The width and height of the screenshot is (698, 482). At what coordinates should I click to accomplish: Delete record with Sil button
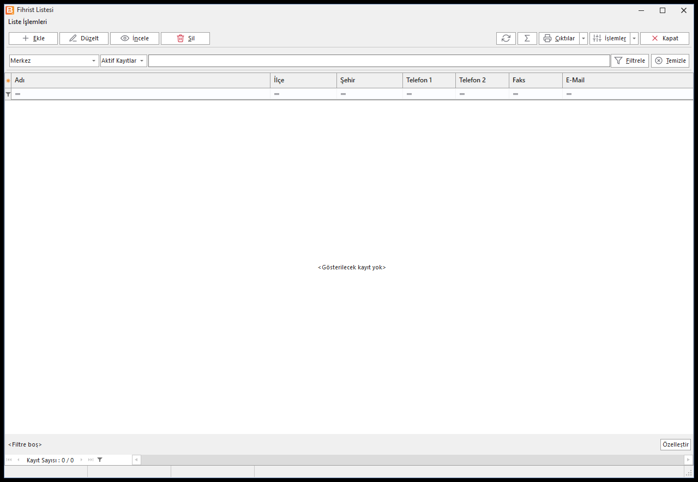[185, 38]
